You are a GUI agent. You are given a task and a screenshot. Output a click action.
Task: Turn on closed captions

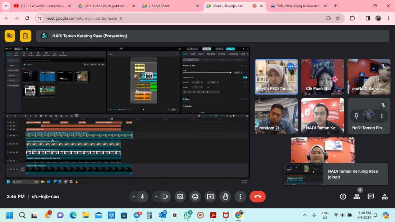pyautogui.click(x=180, y=196)
